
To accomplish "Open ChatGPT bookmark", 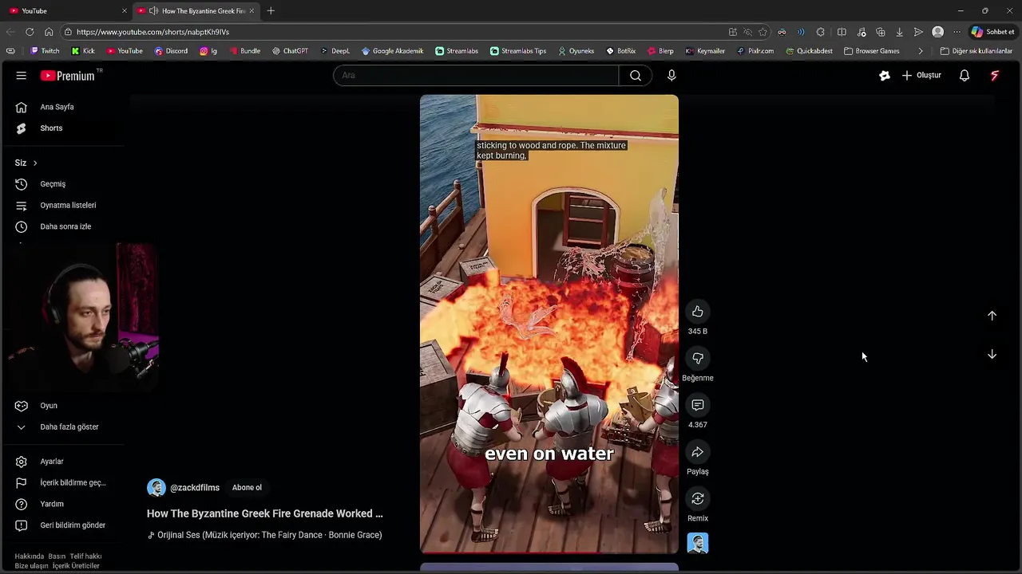I will tap(290, 51).
